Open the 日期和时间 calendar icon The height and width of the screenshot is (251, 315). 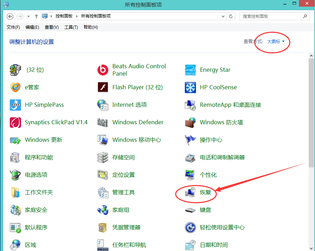[x=190, y=245]
